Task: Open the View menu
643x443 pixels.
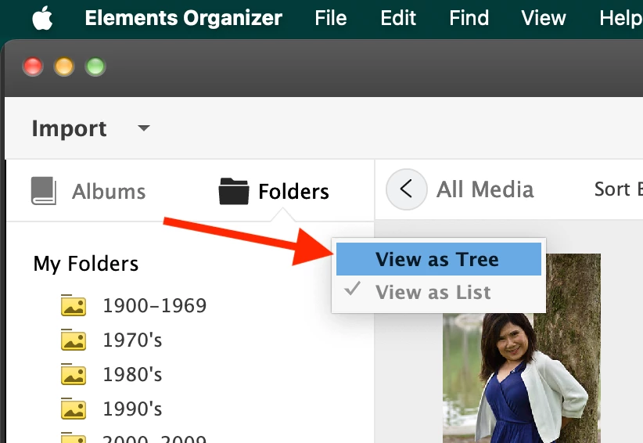Action: [544, 18]
